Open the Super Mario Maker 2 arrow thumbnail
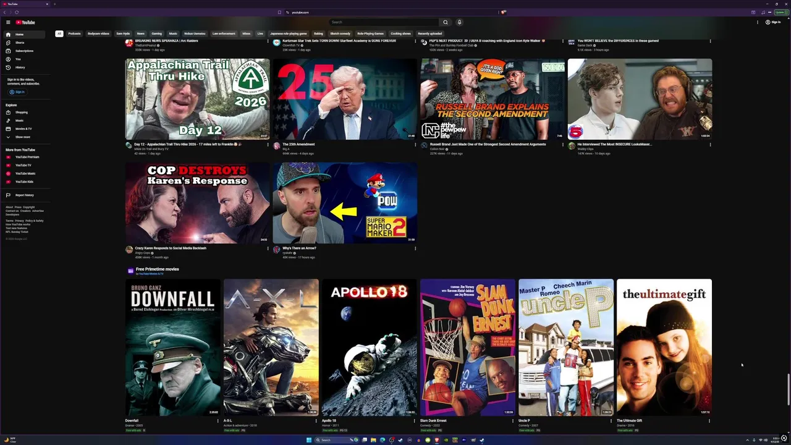Viewport: 791px width, 445px height. [x=345, y=203]
